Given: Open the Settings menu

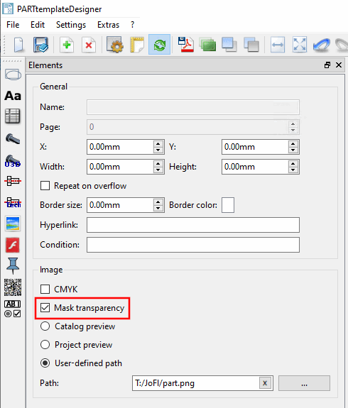Looking at the screenshot, I should [71, 25].
